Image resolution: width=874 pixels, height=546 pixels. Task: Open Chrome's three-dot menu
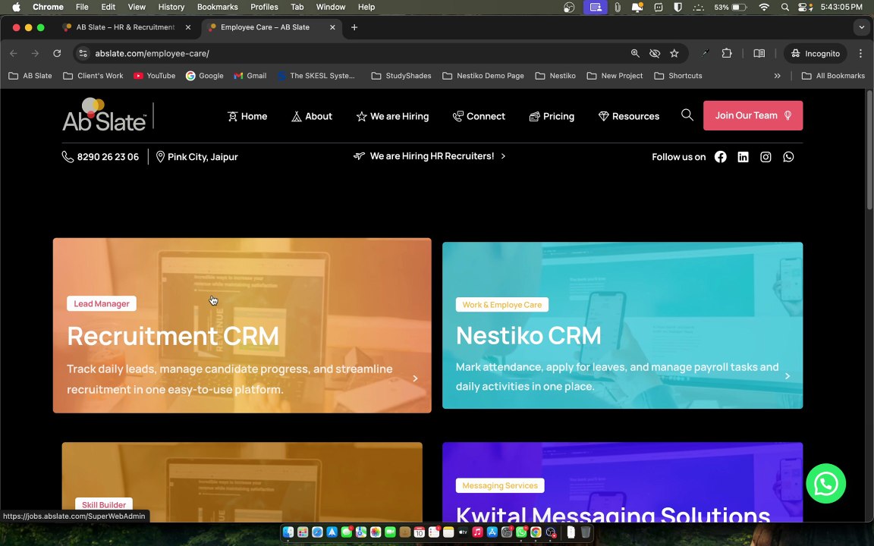tap(860, 54)
